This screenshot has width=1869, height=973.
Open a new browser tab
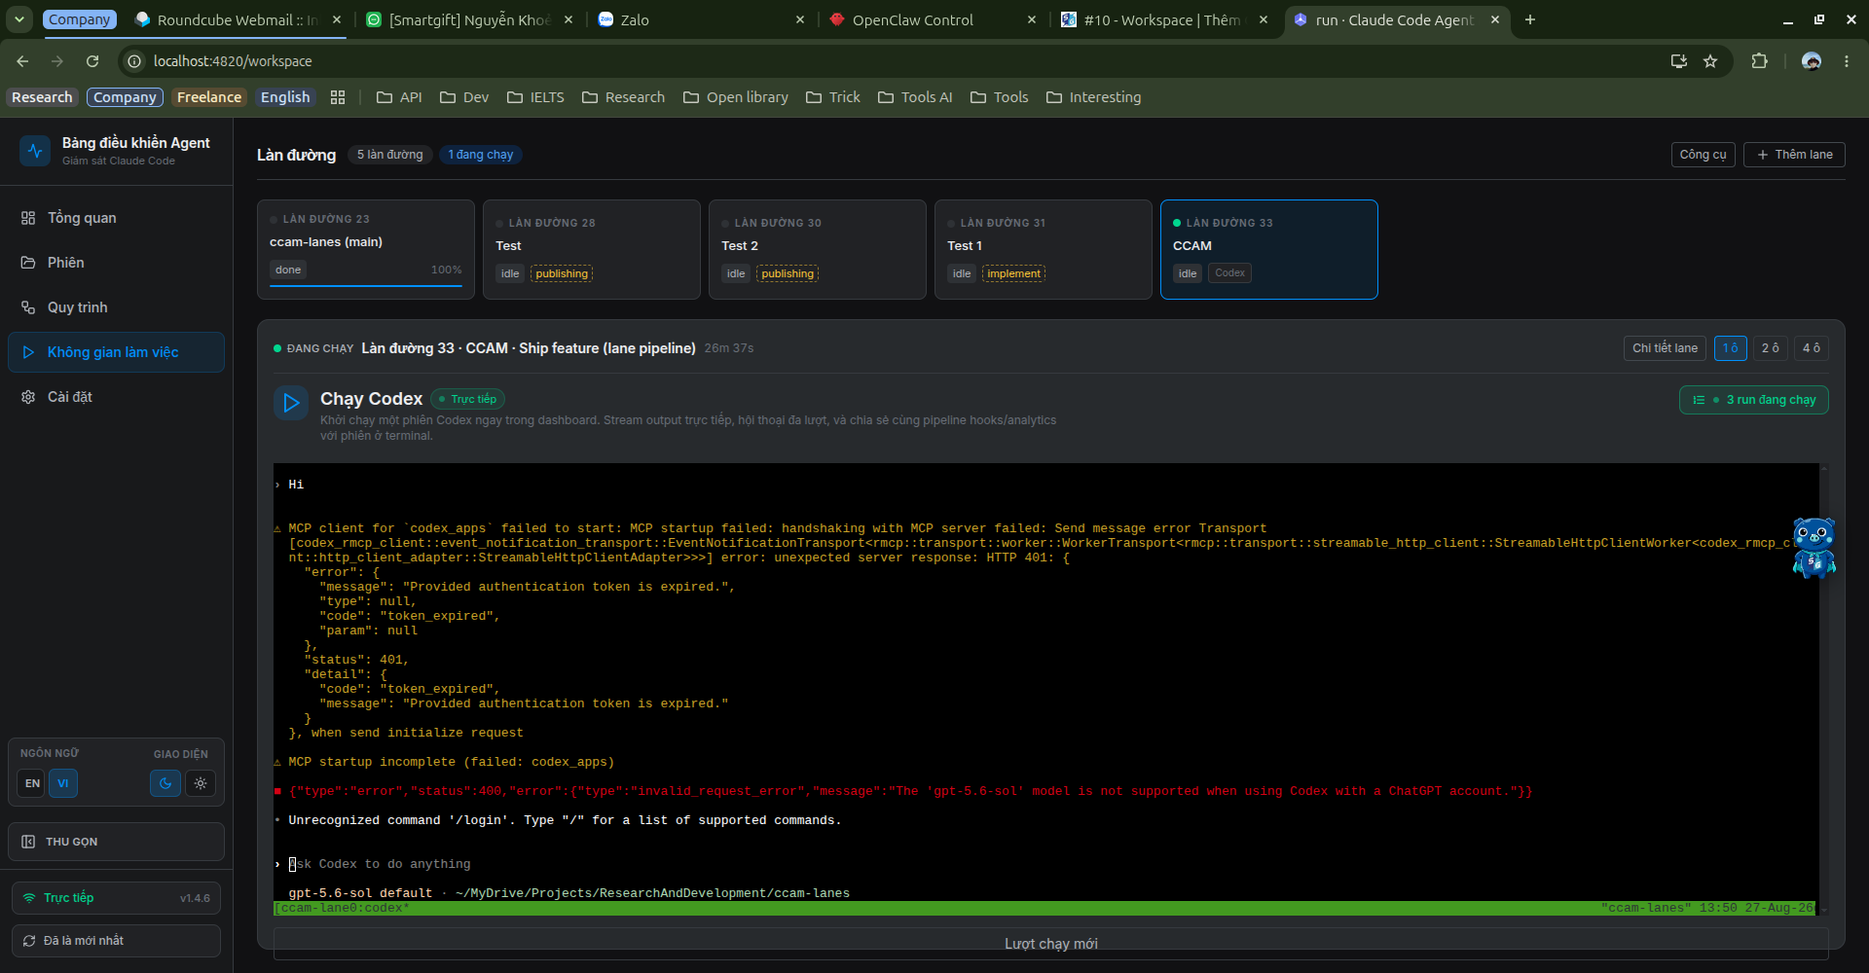(x=1530, y=19)
